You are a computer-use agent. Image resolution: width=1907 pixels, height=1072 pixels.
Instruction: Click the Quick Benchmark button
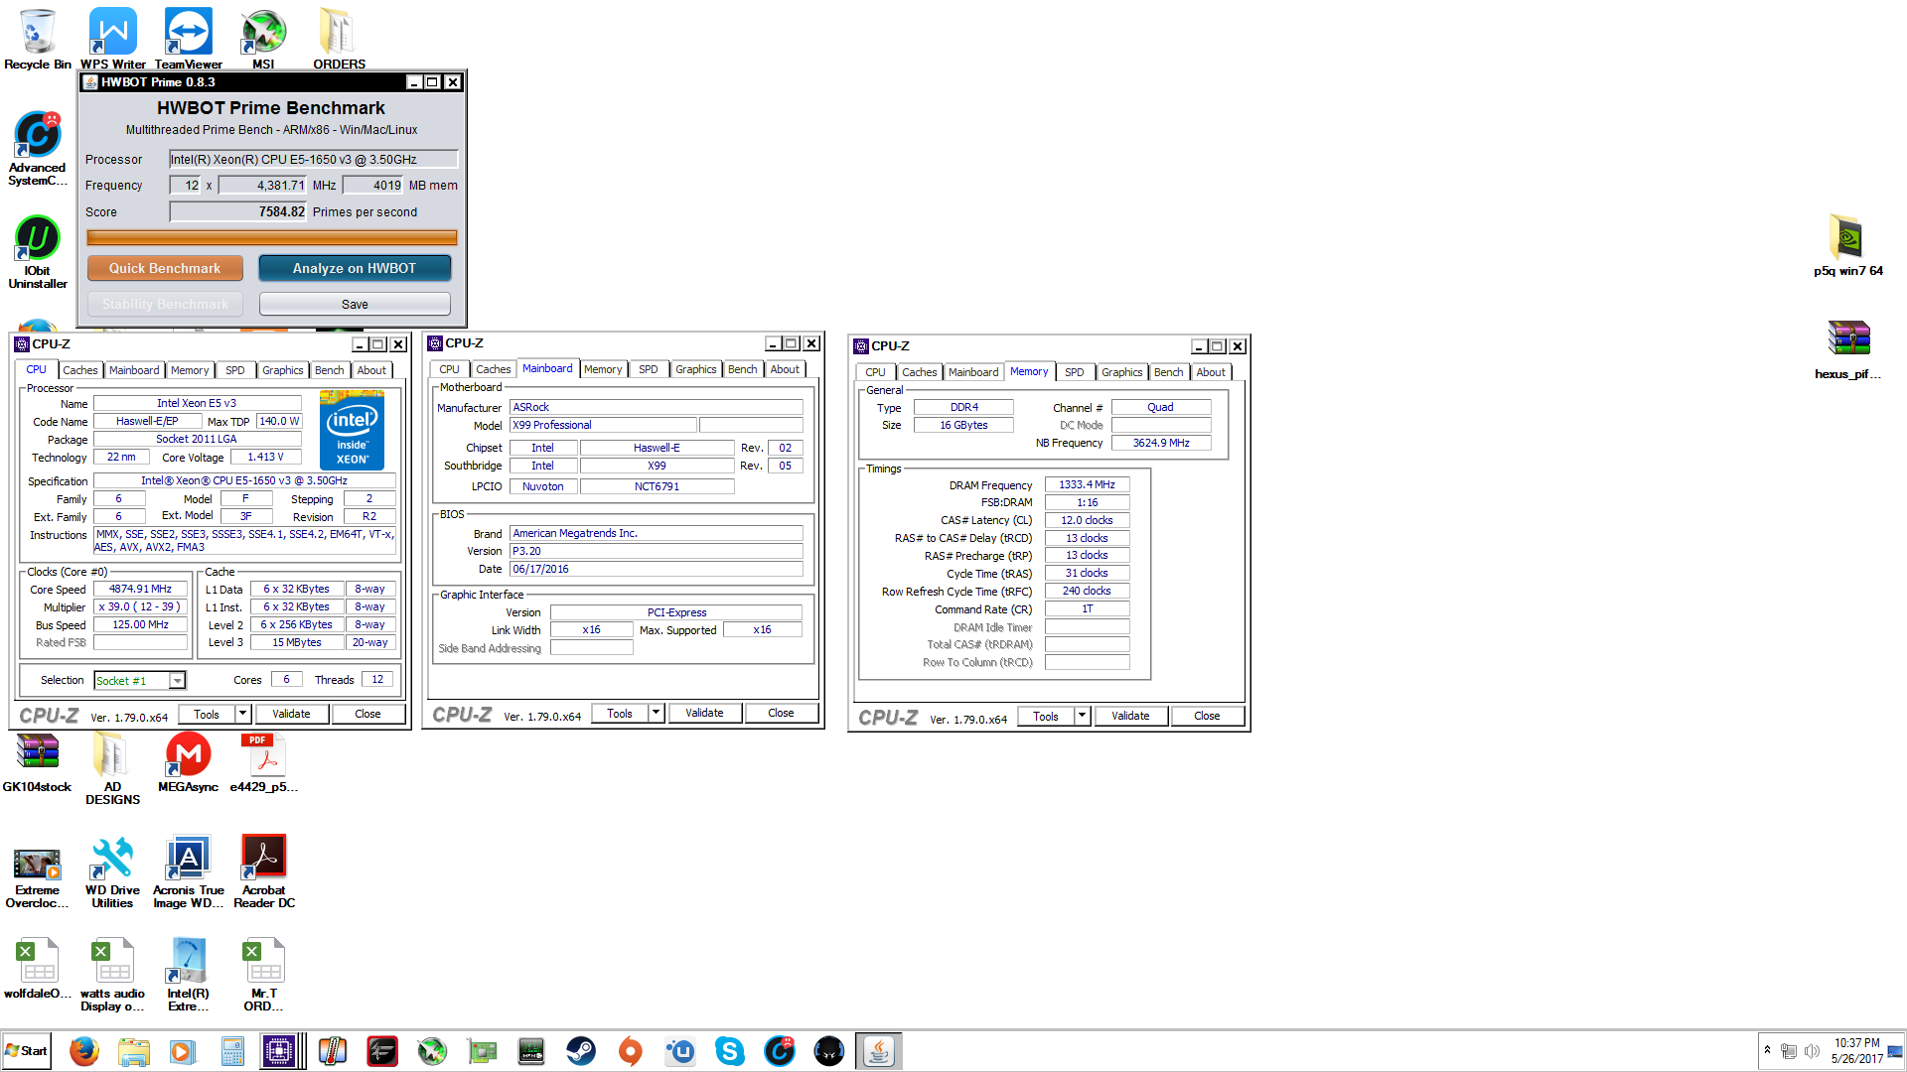165,268
